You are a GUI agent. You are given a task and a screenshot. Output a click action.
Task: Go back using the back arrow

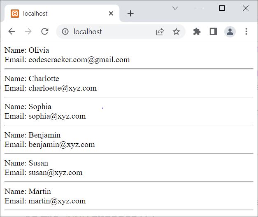coord(12,31)
